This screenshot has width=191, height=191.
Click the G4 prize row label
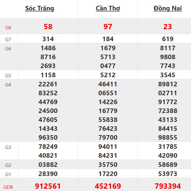(x=8, y=85)
